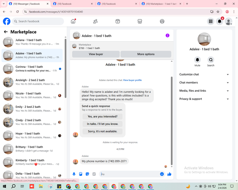238x190 pixels.
Task: Open Brittany - 1 bed 1 bath conversation
Action: pos(32,149)
